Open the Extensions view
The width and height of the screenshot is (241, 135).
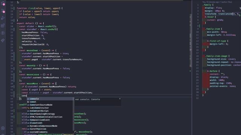click(x=3, y=25)
